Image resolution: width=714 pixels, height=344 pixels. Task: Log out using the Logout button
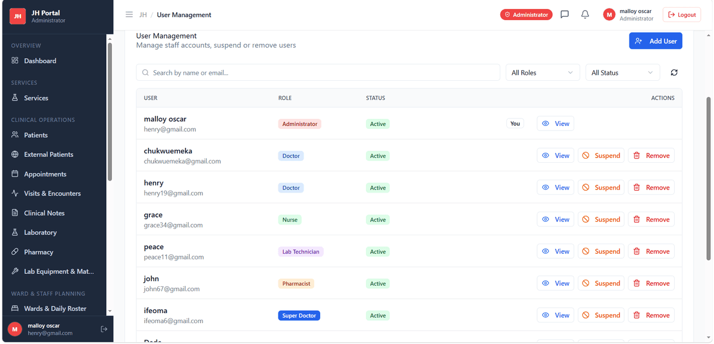tap(681, 15)
